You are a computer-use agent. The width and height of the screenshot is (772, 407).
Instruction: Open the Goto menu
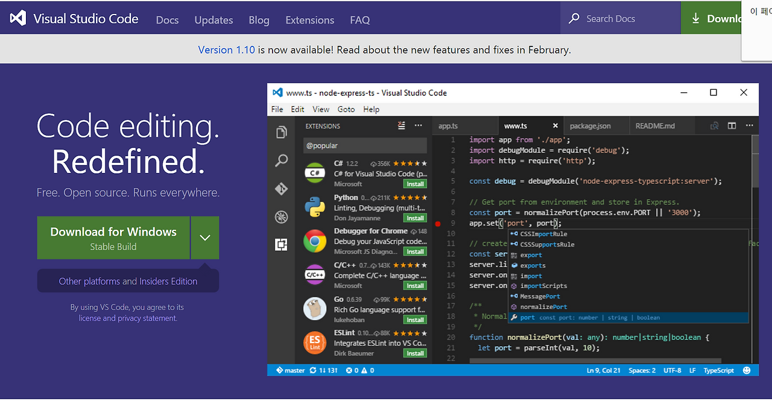[346, 109]
